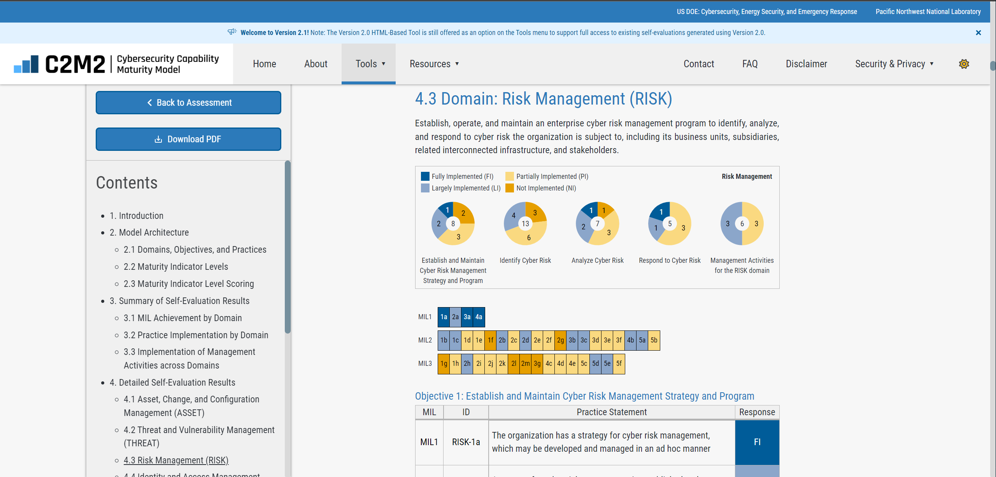Click the Contents panel scrollbar
Screen dimensions: 996x477
288,247
